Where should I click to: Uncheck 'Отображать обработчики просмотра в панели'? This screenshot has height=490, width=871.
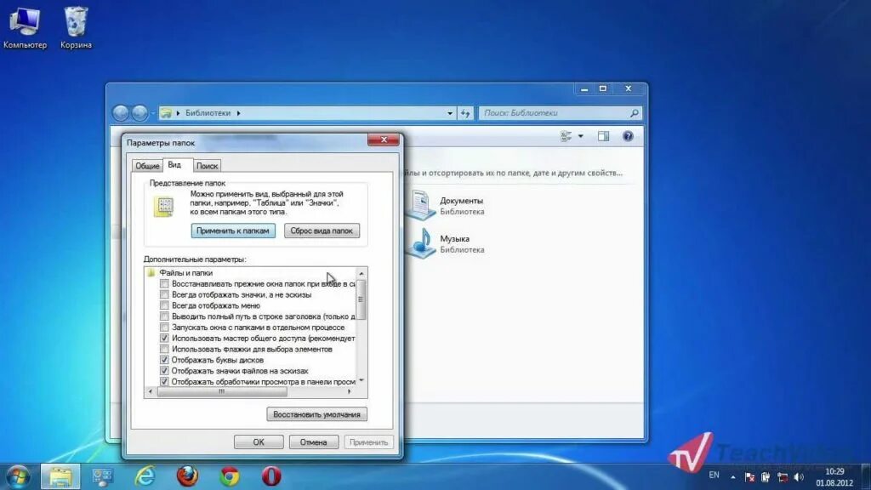coord(164,382)
